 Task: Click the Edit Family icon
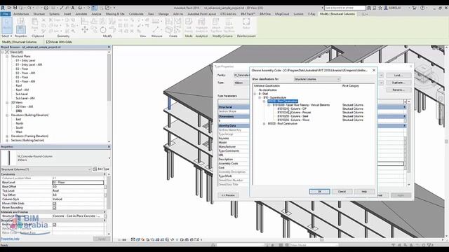coord(189,25)
